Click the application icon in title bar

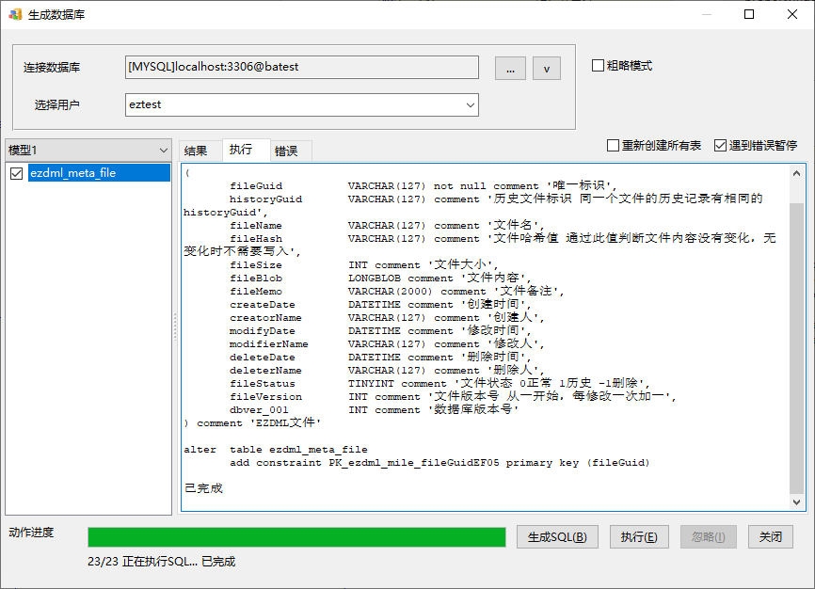(16, 14)
